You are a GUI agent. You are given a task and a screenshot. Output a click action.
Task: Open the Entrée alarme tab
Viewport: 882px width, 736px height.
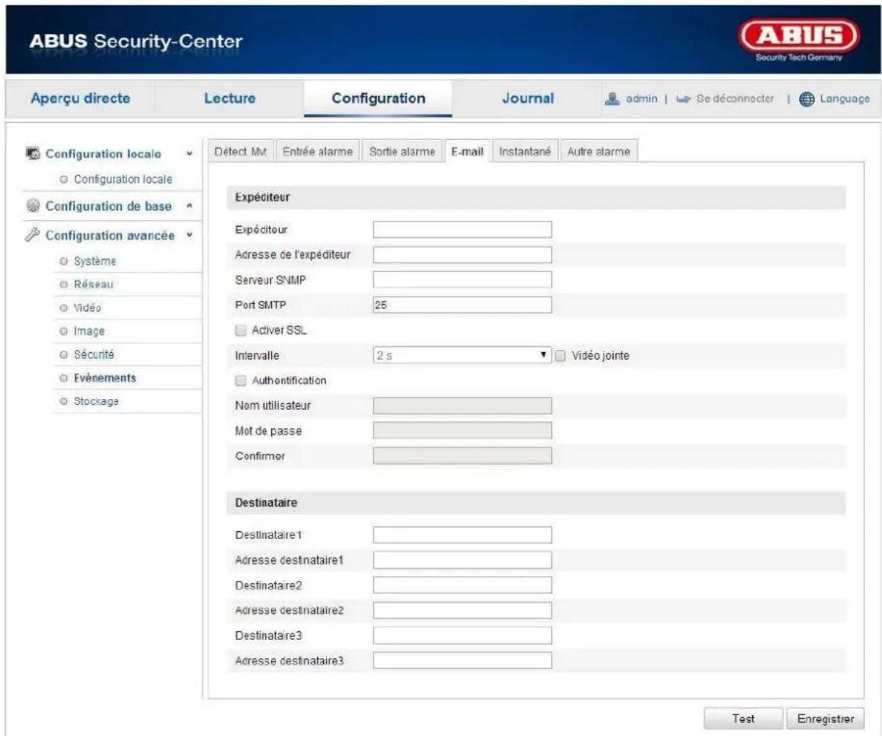point(318,152)
